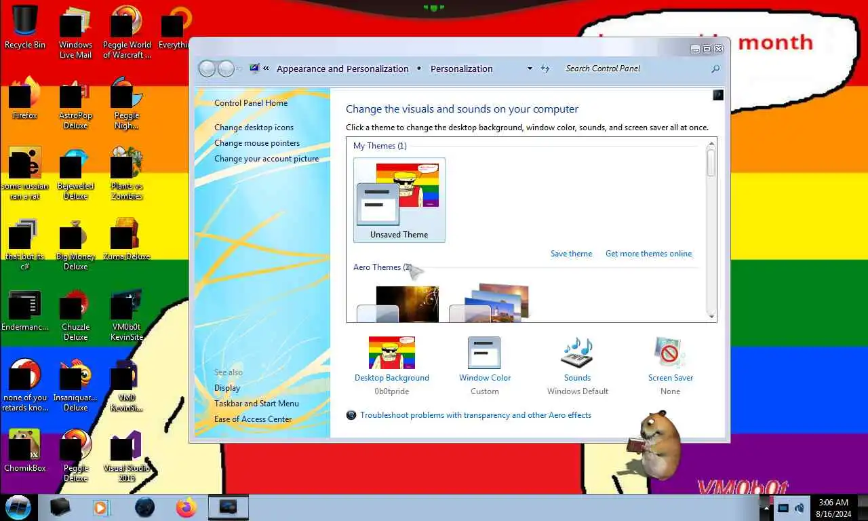The width and height of the screenshot is (868, 521).
Task: Open the Recycle Bin desktop icon
Action: 25,27
